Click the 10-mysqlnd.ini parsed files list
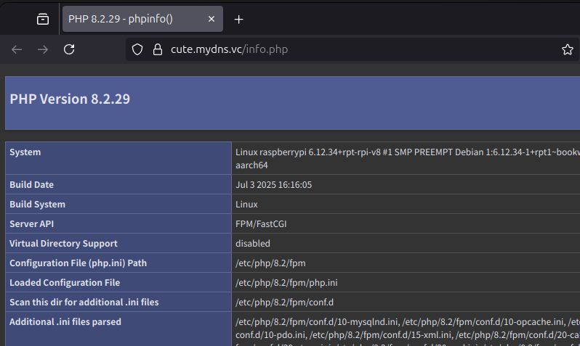The image size is (580, 346). coord(408,331)
